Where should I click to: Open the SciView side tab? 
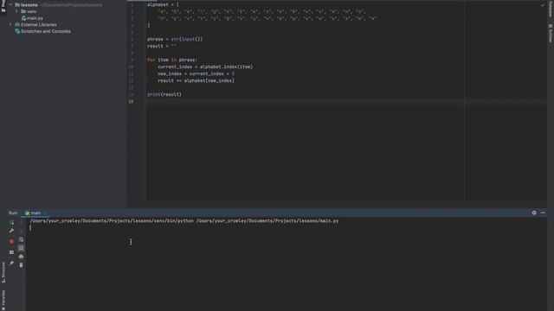point(551,34)
